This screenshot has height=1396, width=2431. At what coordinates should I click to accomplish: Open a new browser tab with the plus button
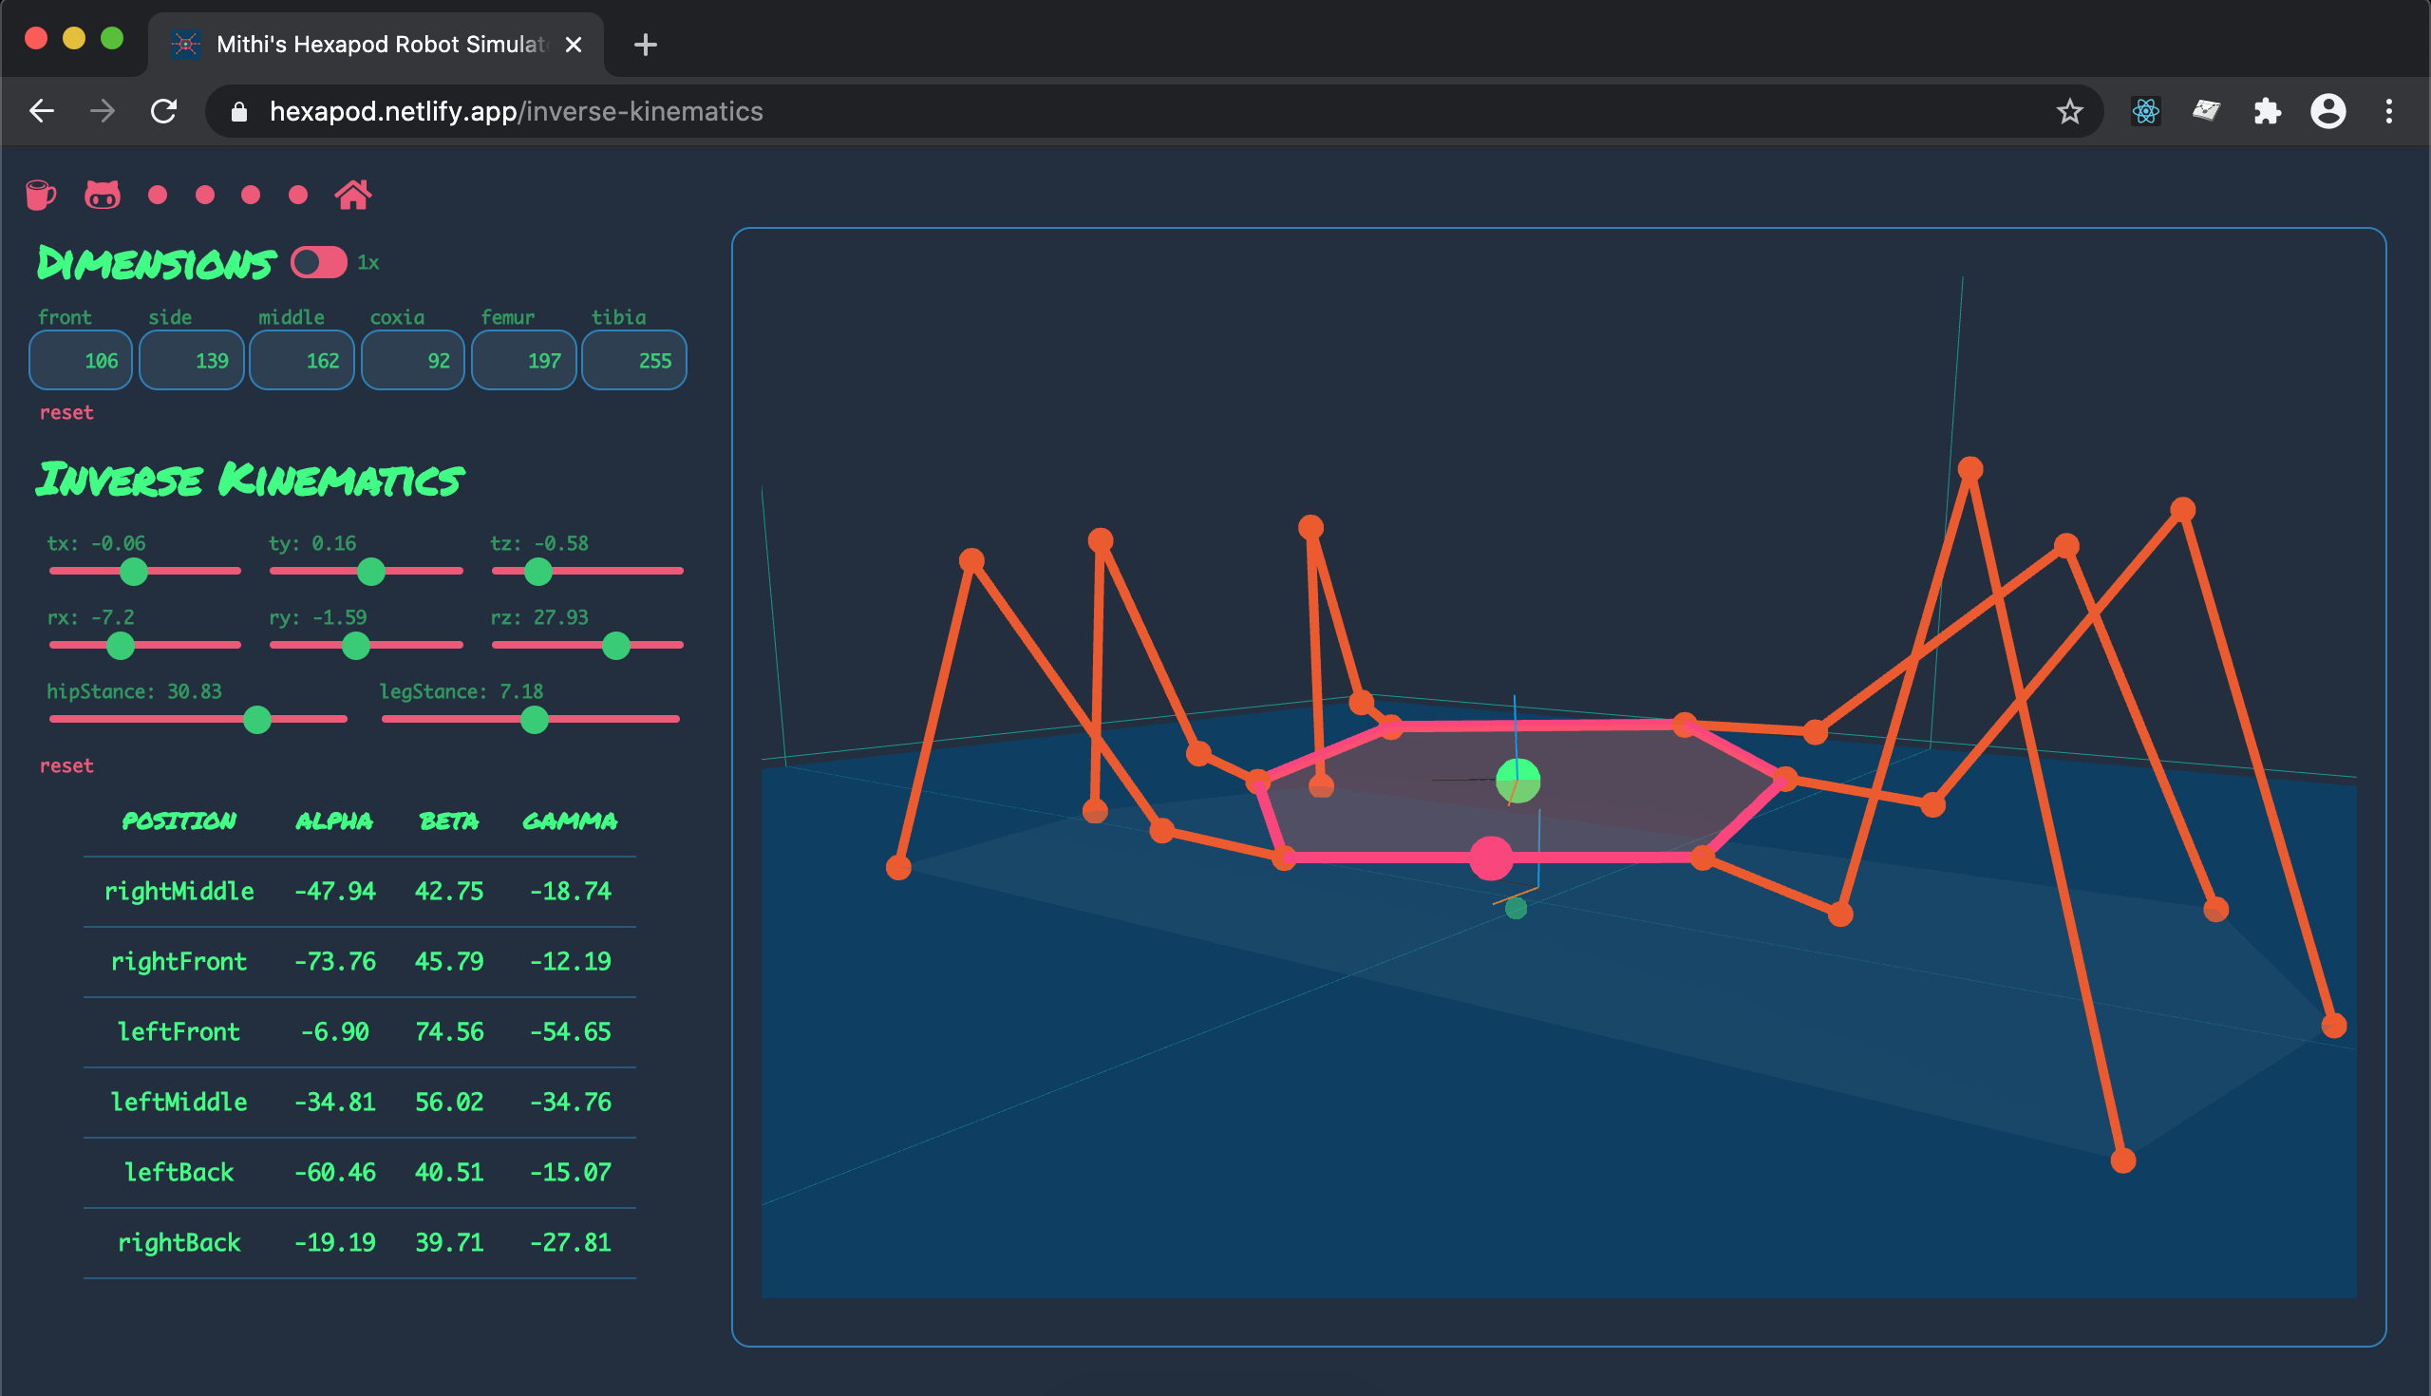tap(645, 44)
